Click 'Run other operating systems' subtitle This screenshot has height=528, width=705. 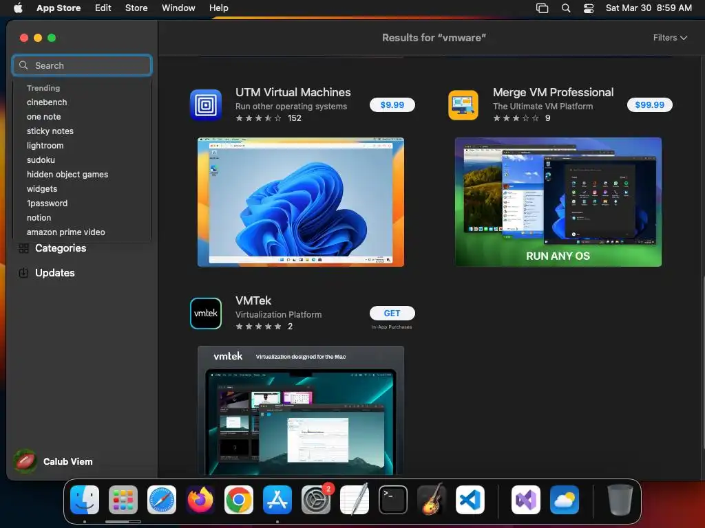tap(291, 107)
